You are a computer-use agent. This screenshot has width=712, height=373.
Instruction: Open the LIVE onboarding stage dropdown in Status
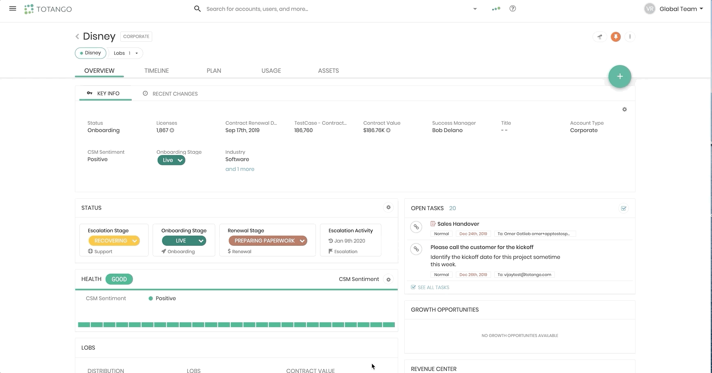(184, 241)
